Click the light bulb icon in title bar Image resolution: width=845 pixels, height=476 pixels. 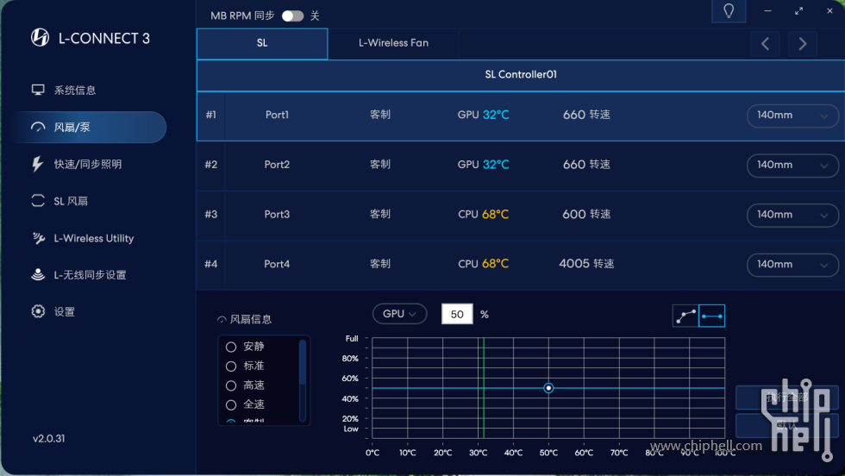pos(729,11)
